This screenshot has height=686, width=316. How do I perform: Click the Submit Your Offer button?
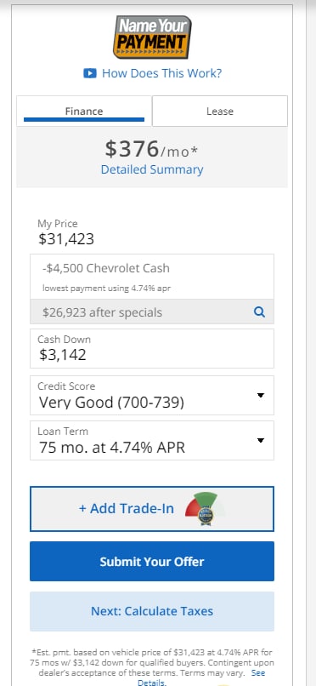(x=152, y=562)
